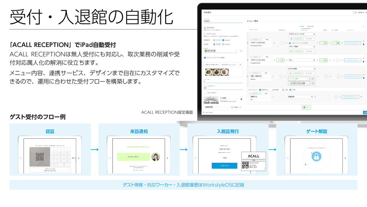Click the アポイントありの方 label text field
367x207 pixels.
[x=261, y=43]
